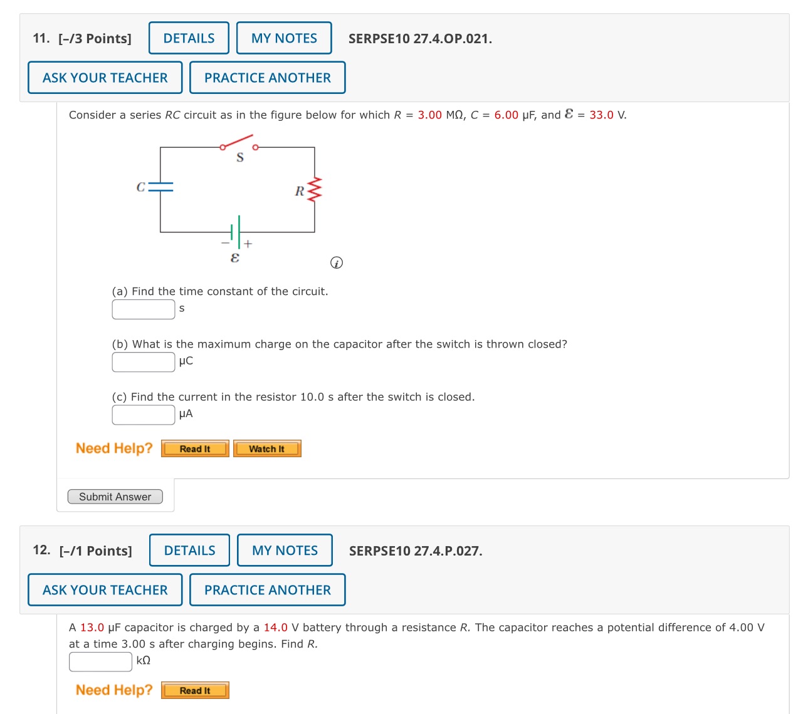The height and width of the screenshot is (714, 803).
Task: Click the SERPSE10 27.4.OP.021 problem label
Action: click(421, 38)
